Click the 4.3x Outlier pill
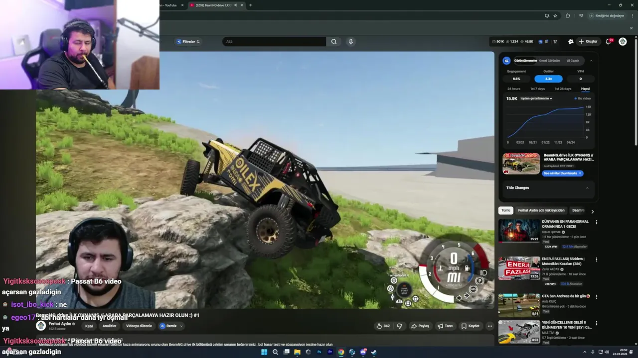 pos(548,79)
